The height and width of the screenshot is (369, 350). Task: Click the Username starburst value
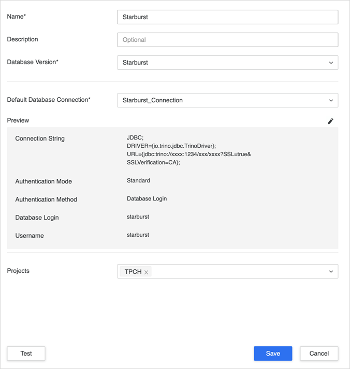click(138, 235)
